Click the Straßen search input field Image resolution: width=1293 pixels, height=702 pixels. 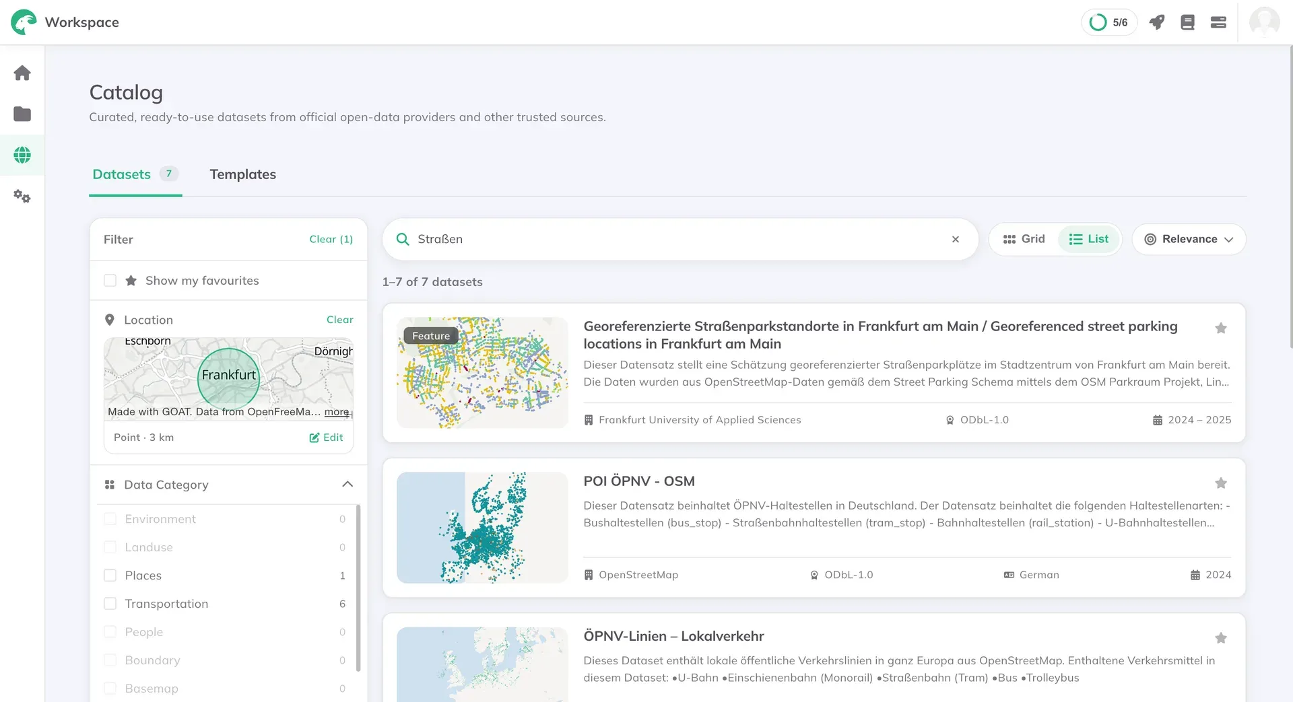coord(680,239)
